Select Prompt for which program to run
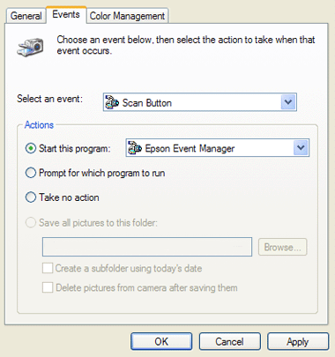The image size is (335, 357). point(31,173)
